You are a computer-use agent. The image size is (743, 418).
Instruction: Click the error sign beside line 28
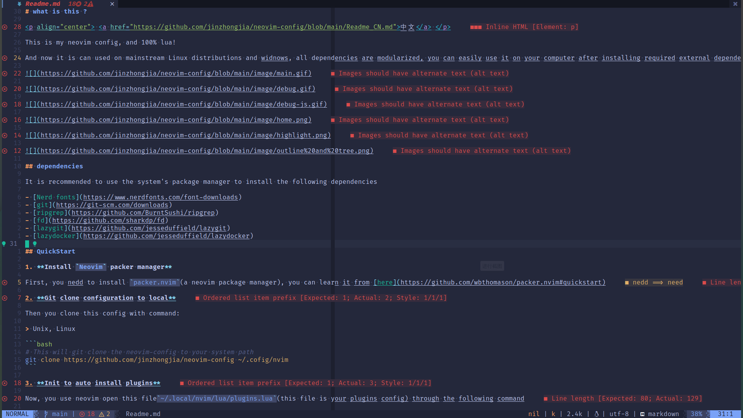pos(5,27)
